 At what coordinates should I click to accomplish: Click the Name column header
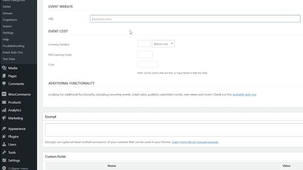point(112,166)
